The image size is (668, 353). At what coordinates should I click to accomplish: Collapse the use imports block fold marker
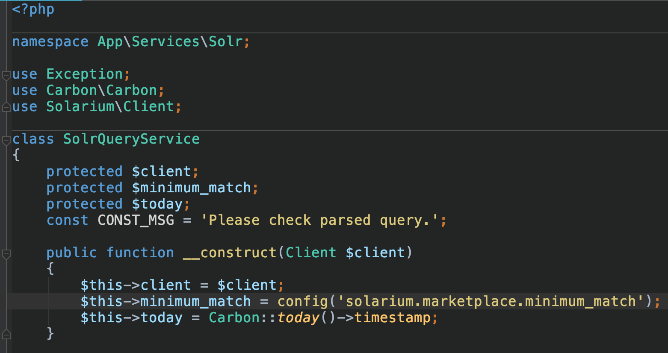click(x=6, y=76)
